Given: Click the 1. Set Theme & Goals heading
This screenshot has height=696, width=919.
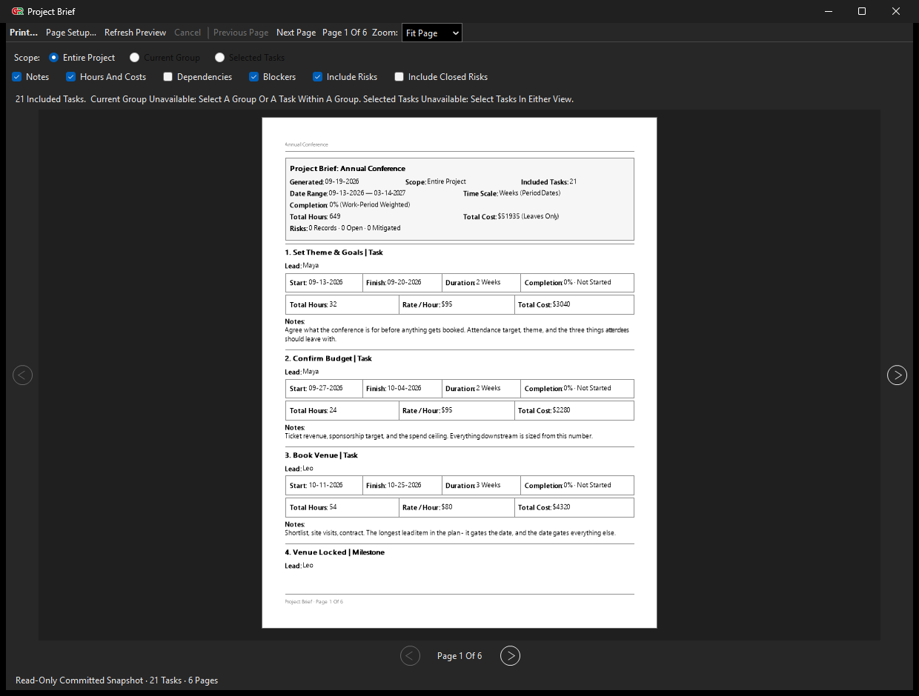Looking at the screenshot, I should (334, 252).
